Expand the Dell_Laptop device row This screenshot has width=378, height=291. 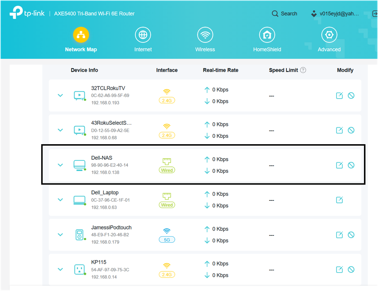(60, 200)
